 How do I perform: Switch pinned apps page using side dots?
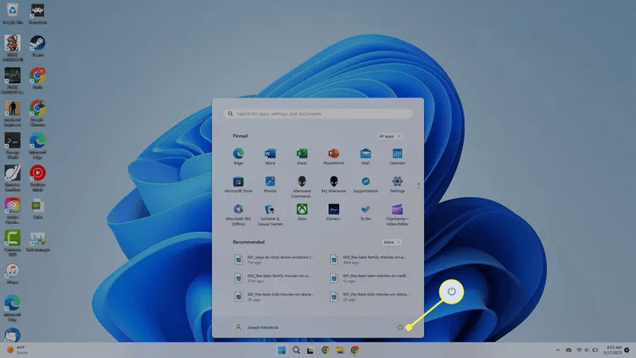418,186
